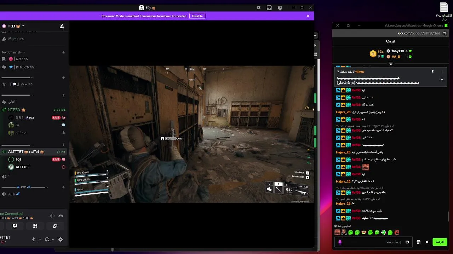Add channel in the شات-عام category
Screen dimensions: 453x254
pyautogui.click(x=63, y=78)
